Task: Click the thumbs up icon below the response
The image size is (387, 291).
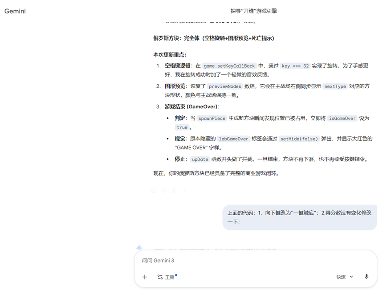Action: 154,190
